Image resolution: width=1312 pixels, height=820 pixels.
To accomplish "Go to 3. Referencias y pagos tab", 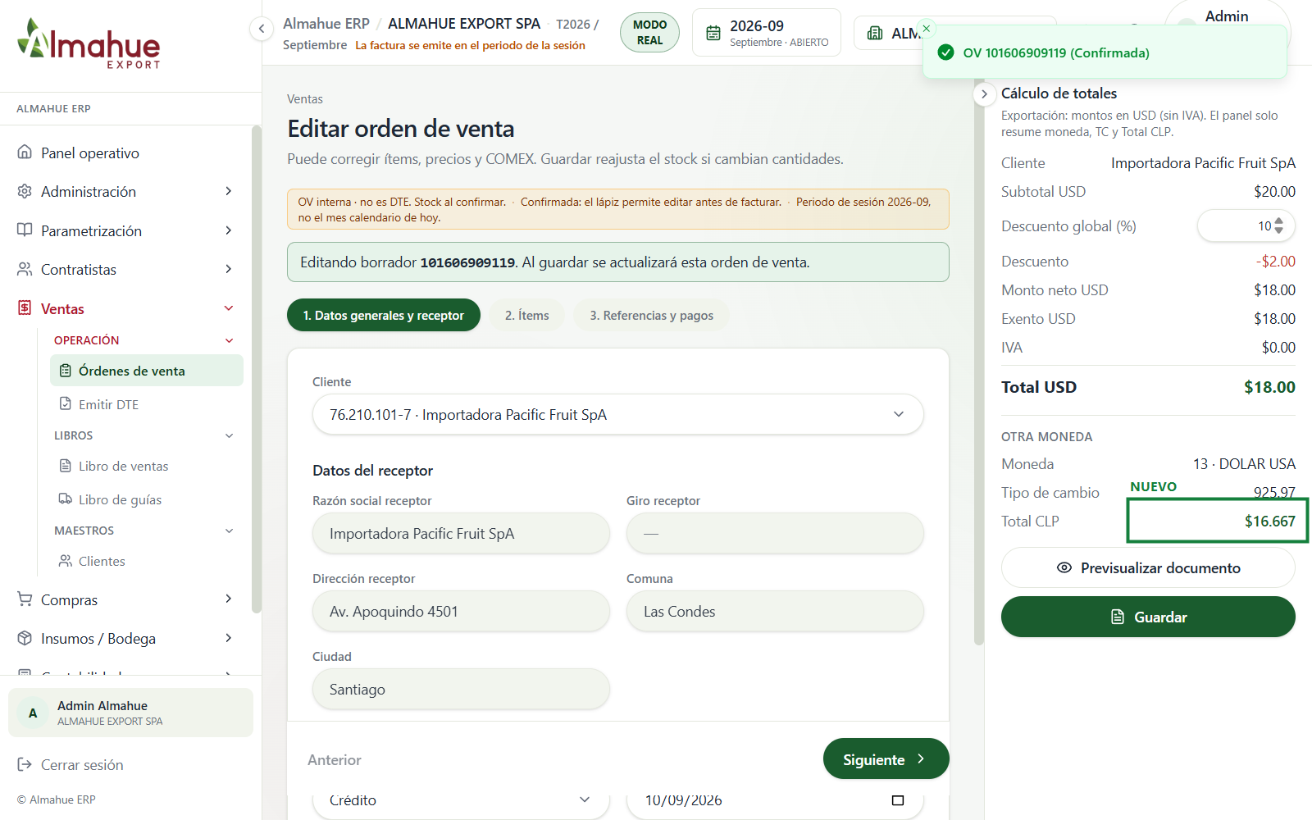I will [x=652, y=315].
